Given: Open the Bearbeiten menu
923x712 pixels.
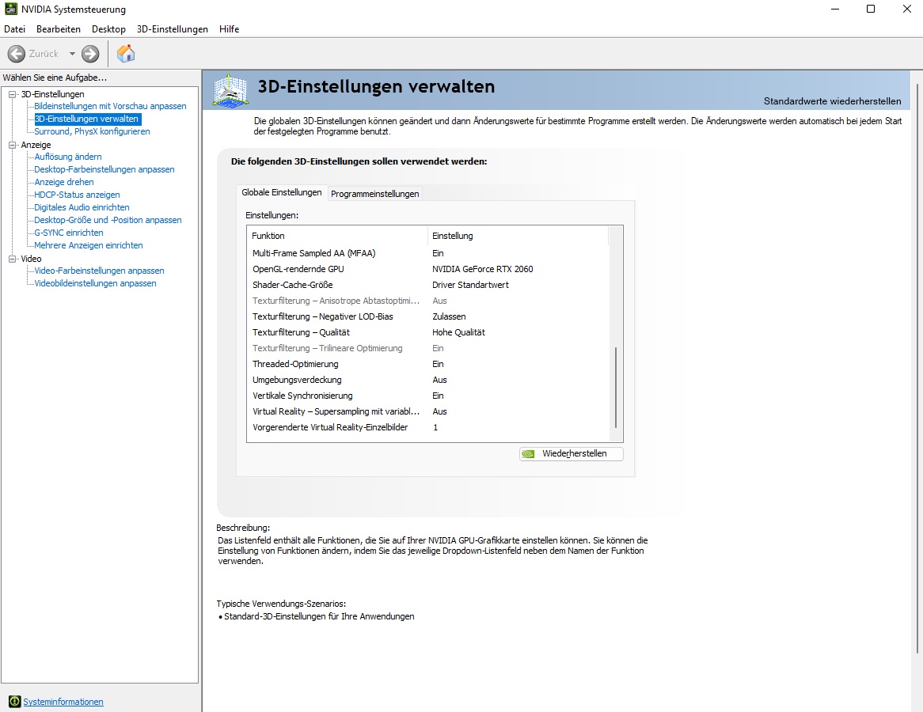Looking at the screenshot, I should click(59, 28).
